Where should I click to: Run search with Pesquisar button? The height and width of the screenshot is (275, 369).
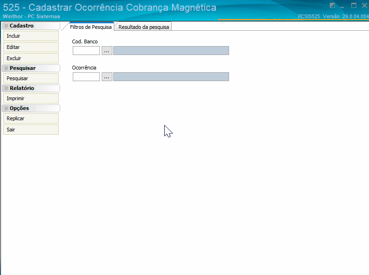click(31, 78)
